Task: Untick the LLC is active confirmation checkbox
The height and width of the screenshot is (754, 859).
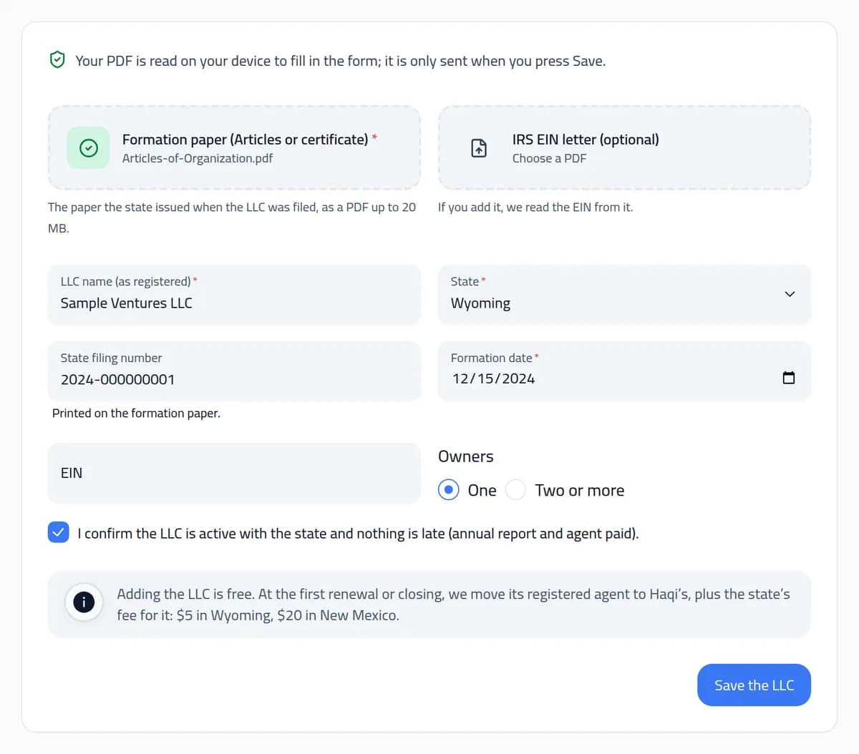Action: coord(59,532)
